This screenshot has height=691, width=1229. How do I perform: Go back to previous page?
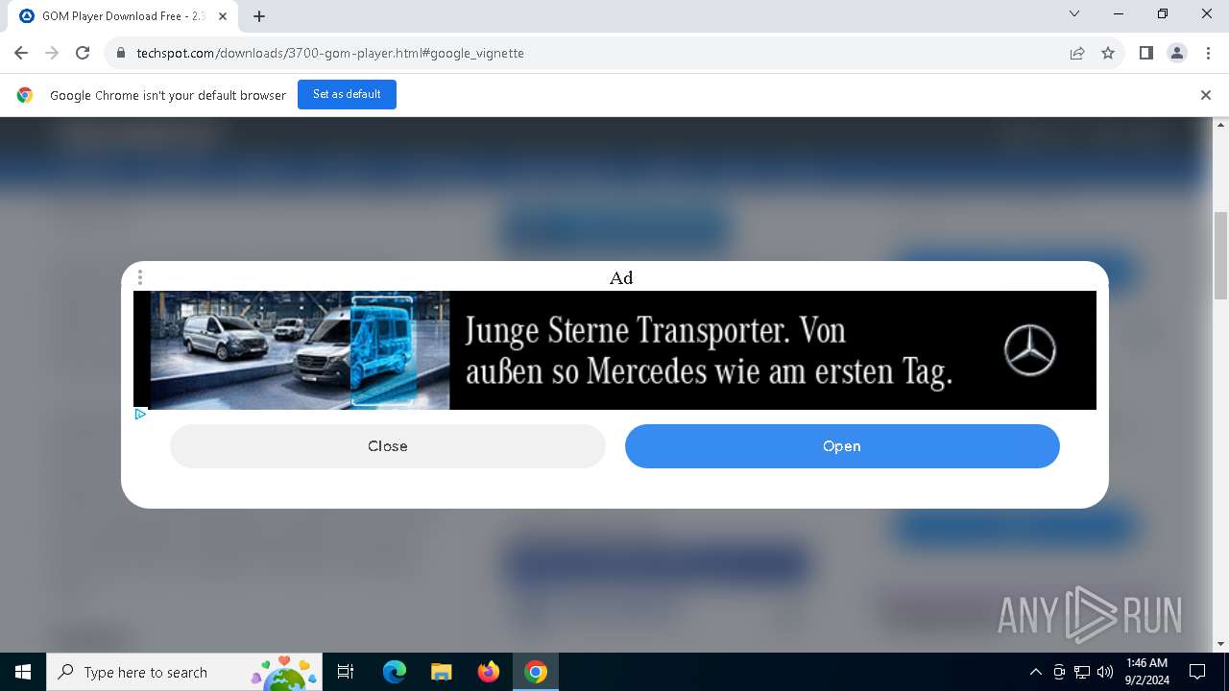[x=21, y=53]
